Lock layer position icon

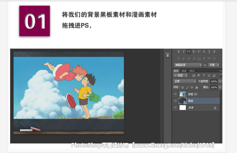(192, 87)
